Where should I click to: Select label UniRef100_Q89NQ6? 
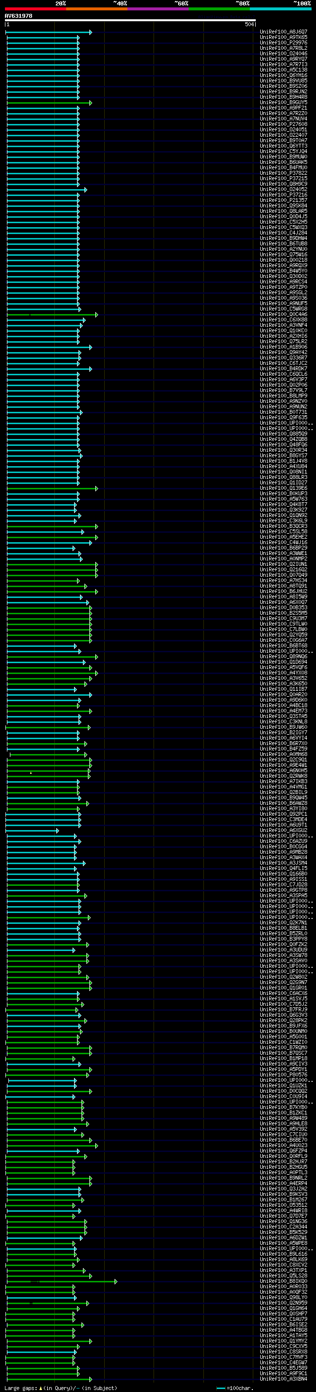(283, 657)
